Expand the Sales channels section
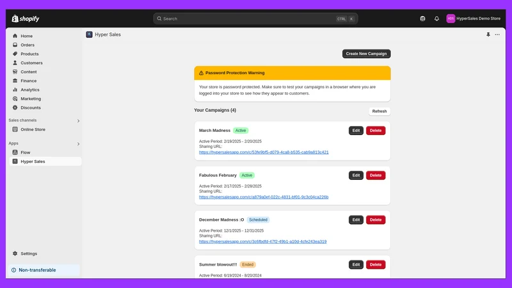 click(x=78, y=121)
